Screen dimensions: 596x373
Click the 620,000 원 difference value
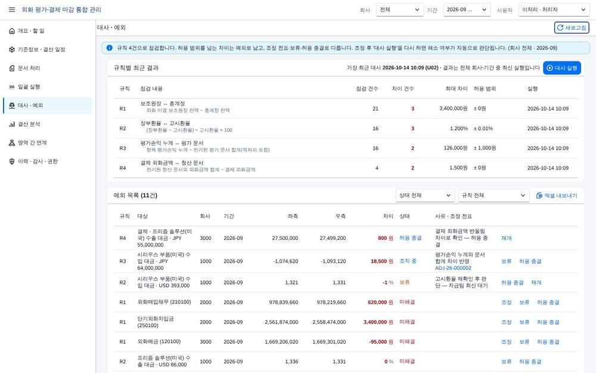point(380,303)
